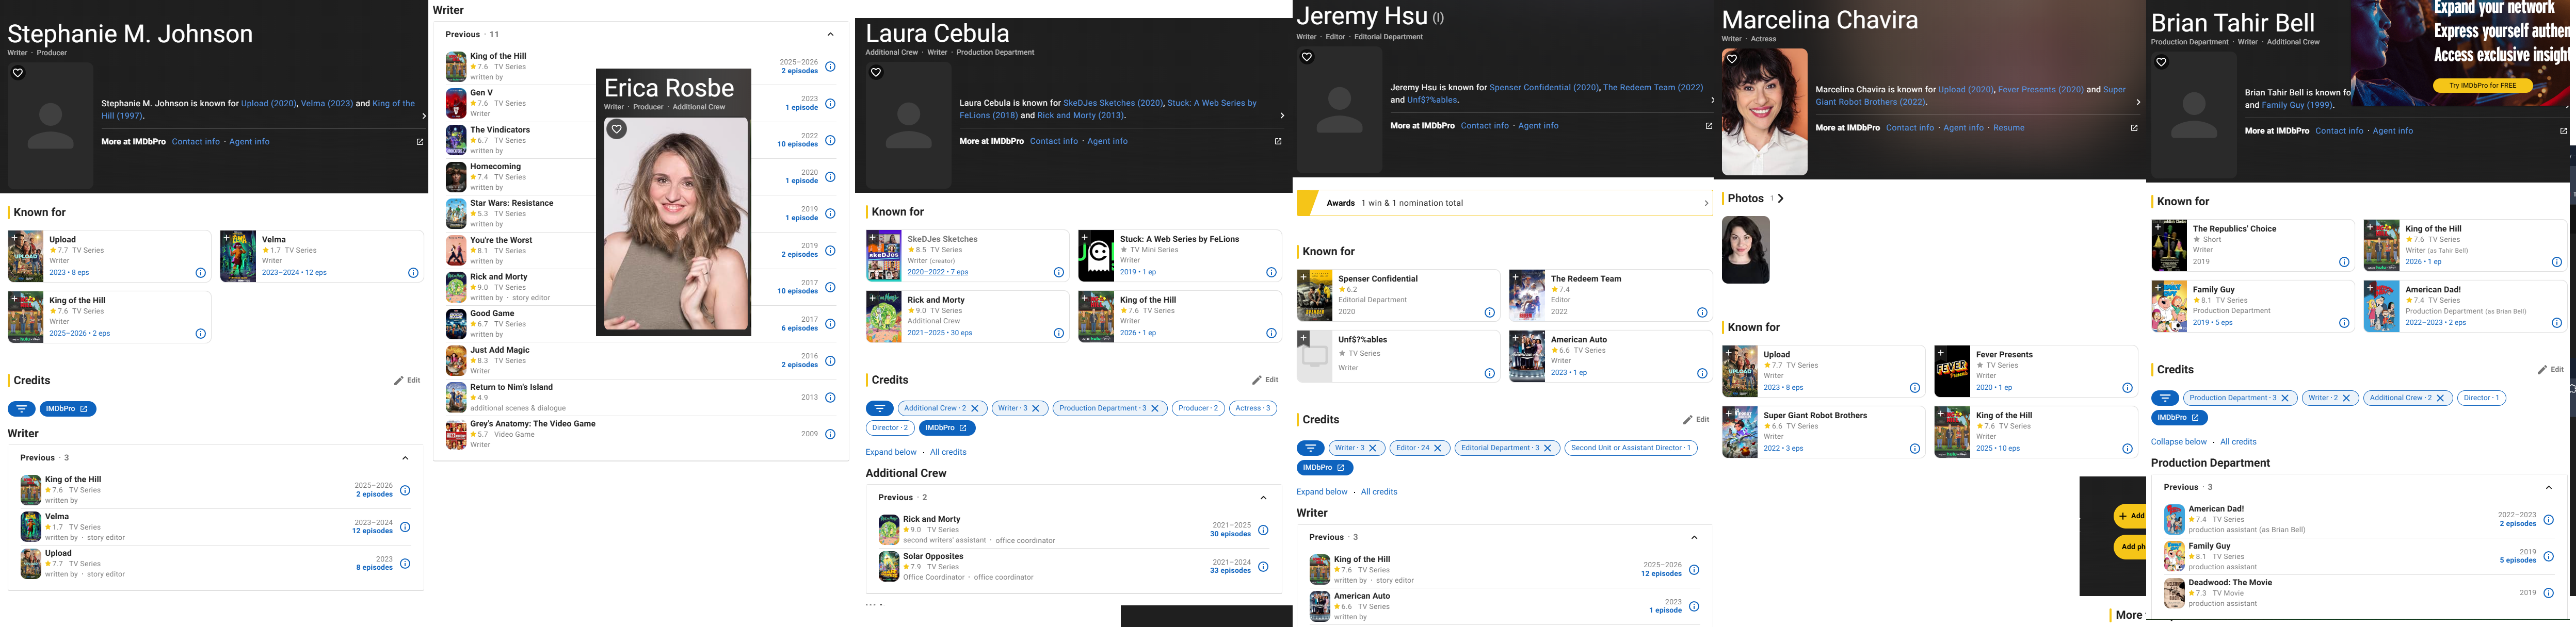Click the Try IMDbPro for FREE button
The width and height of the screenshot is (2576, 627).
[2482, 86]
